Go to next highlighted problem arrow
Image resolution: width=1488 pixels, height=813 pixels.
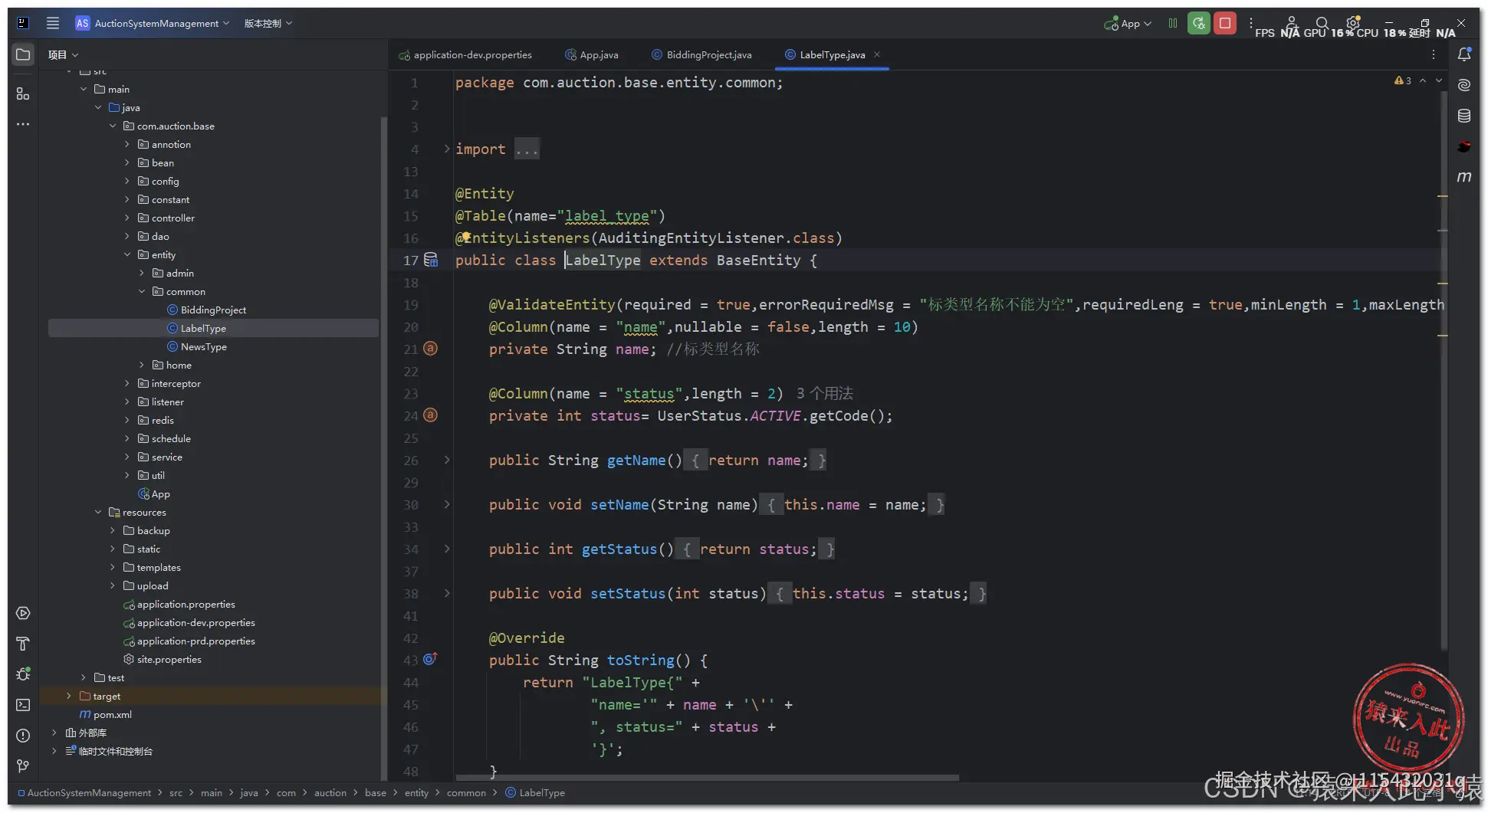1439,80
